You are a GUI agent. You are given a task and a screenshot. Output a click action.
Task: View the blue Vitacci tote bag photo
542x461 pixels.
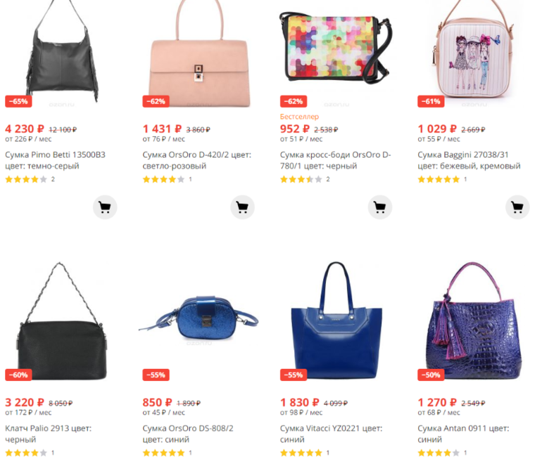pyautogui.click(x=336, y=320)
